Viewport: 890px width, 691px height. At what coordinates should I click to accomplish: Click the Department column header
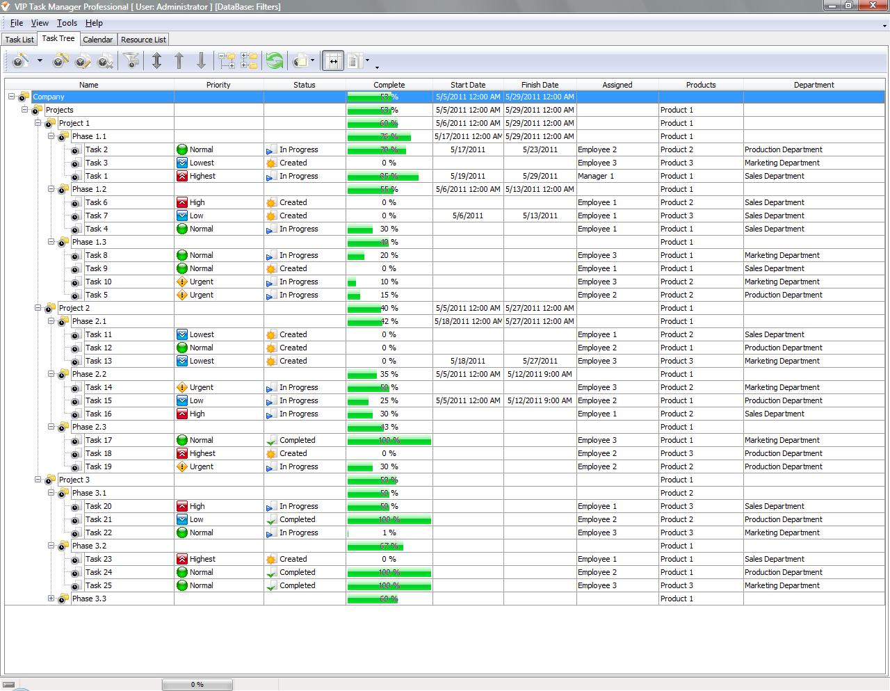814,85
